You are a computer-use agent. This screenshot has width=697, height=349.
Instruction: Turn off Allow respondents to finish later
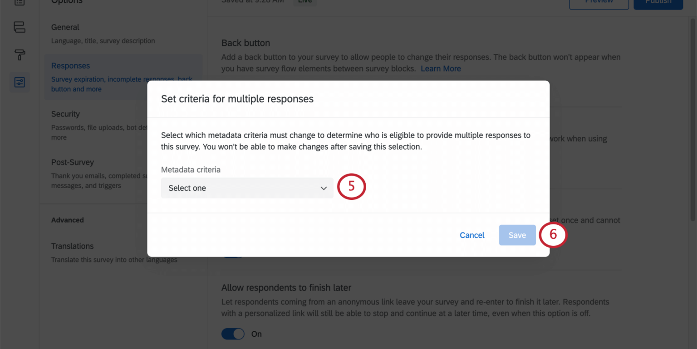tap(233, 334)
